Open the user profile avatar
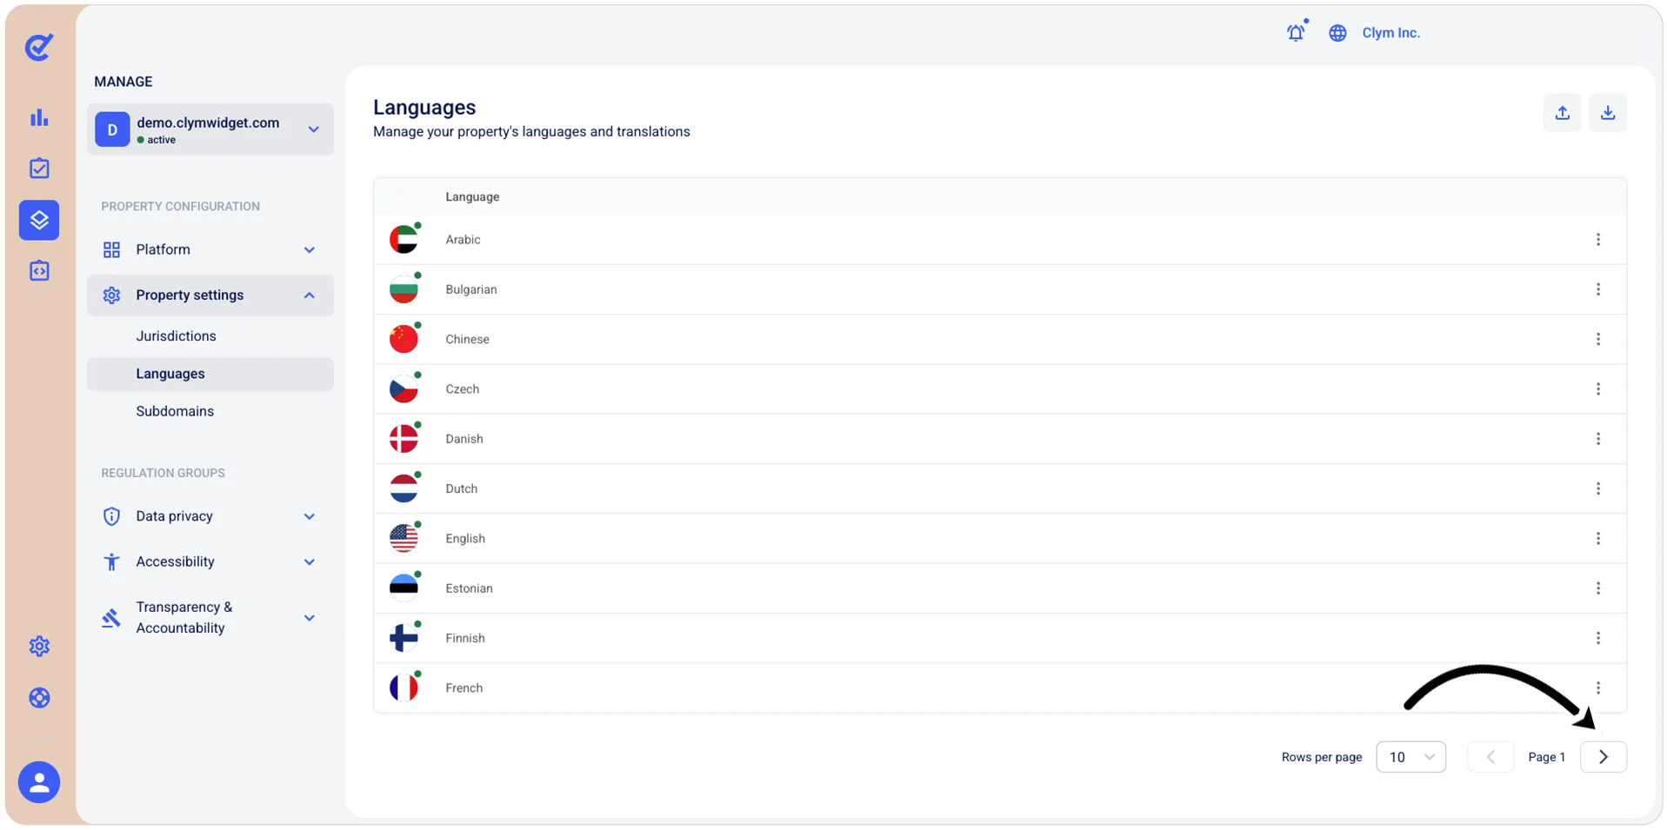The width and height of the screenshot is (1667, 830). pos(39,782)
